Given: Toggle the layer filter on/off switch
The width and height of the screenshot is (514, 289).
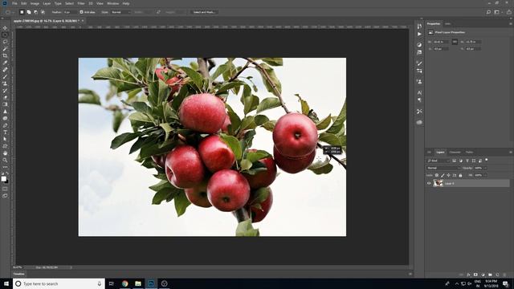Looking at the screenshot, I should tap(487, 160).
